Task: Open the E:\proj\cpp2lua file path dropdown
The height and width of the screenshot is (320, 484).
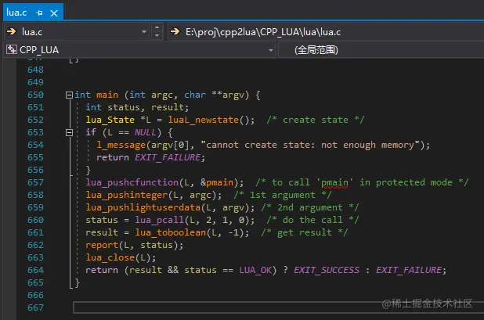Action: tap(326, 31)
